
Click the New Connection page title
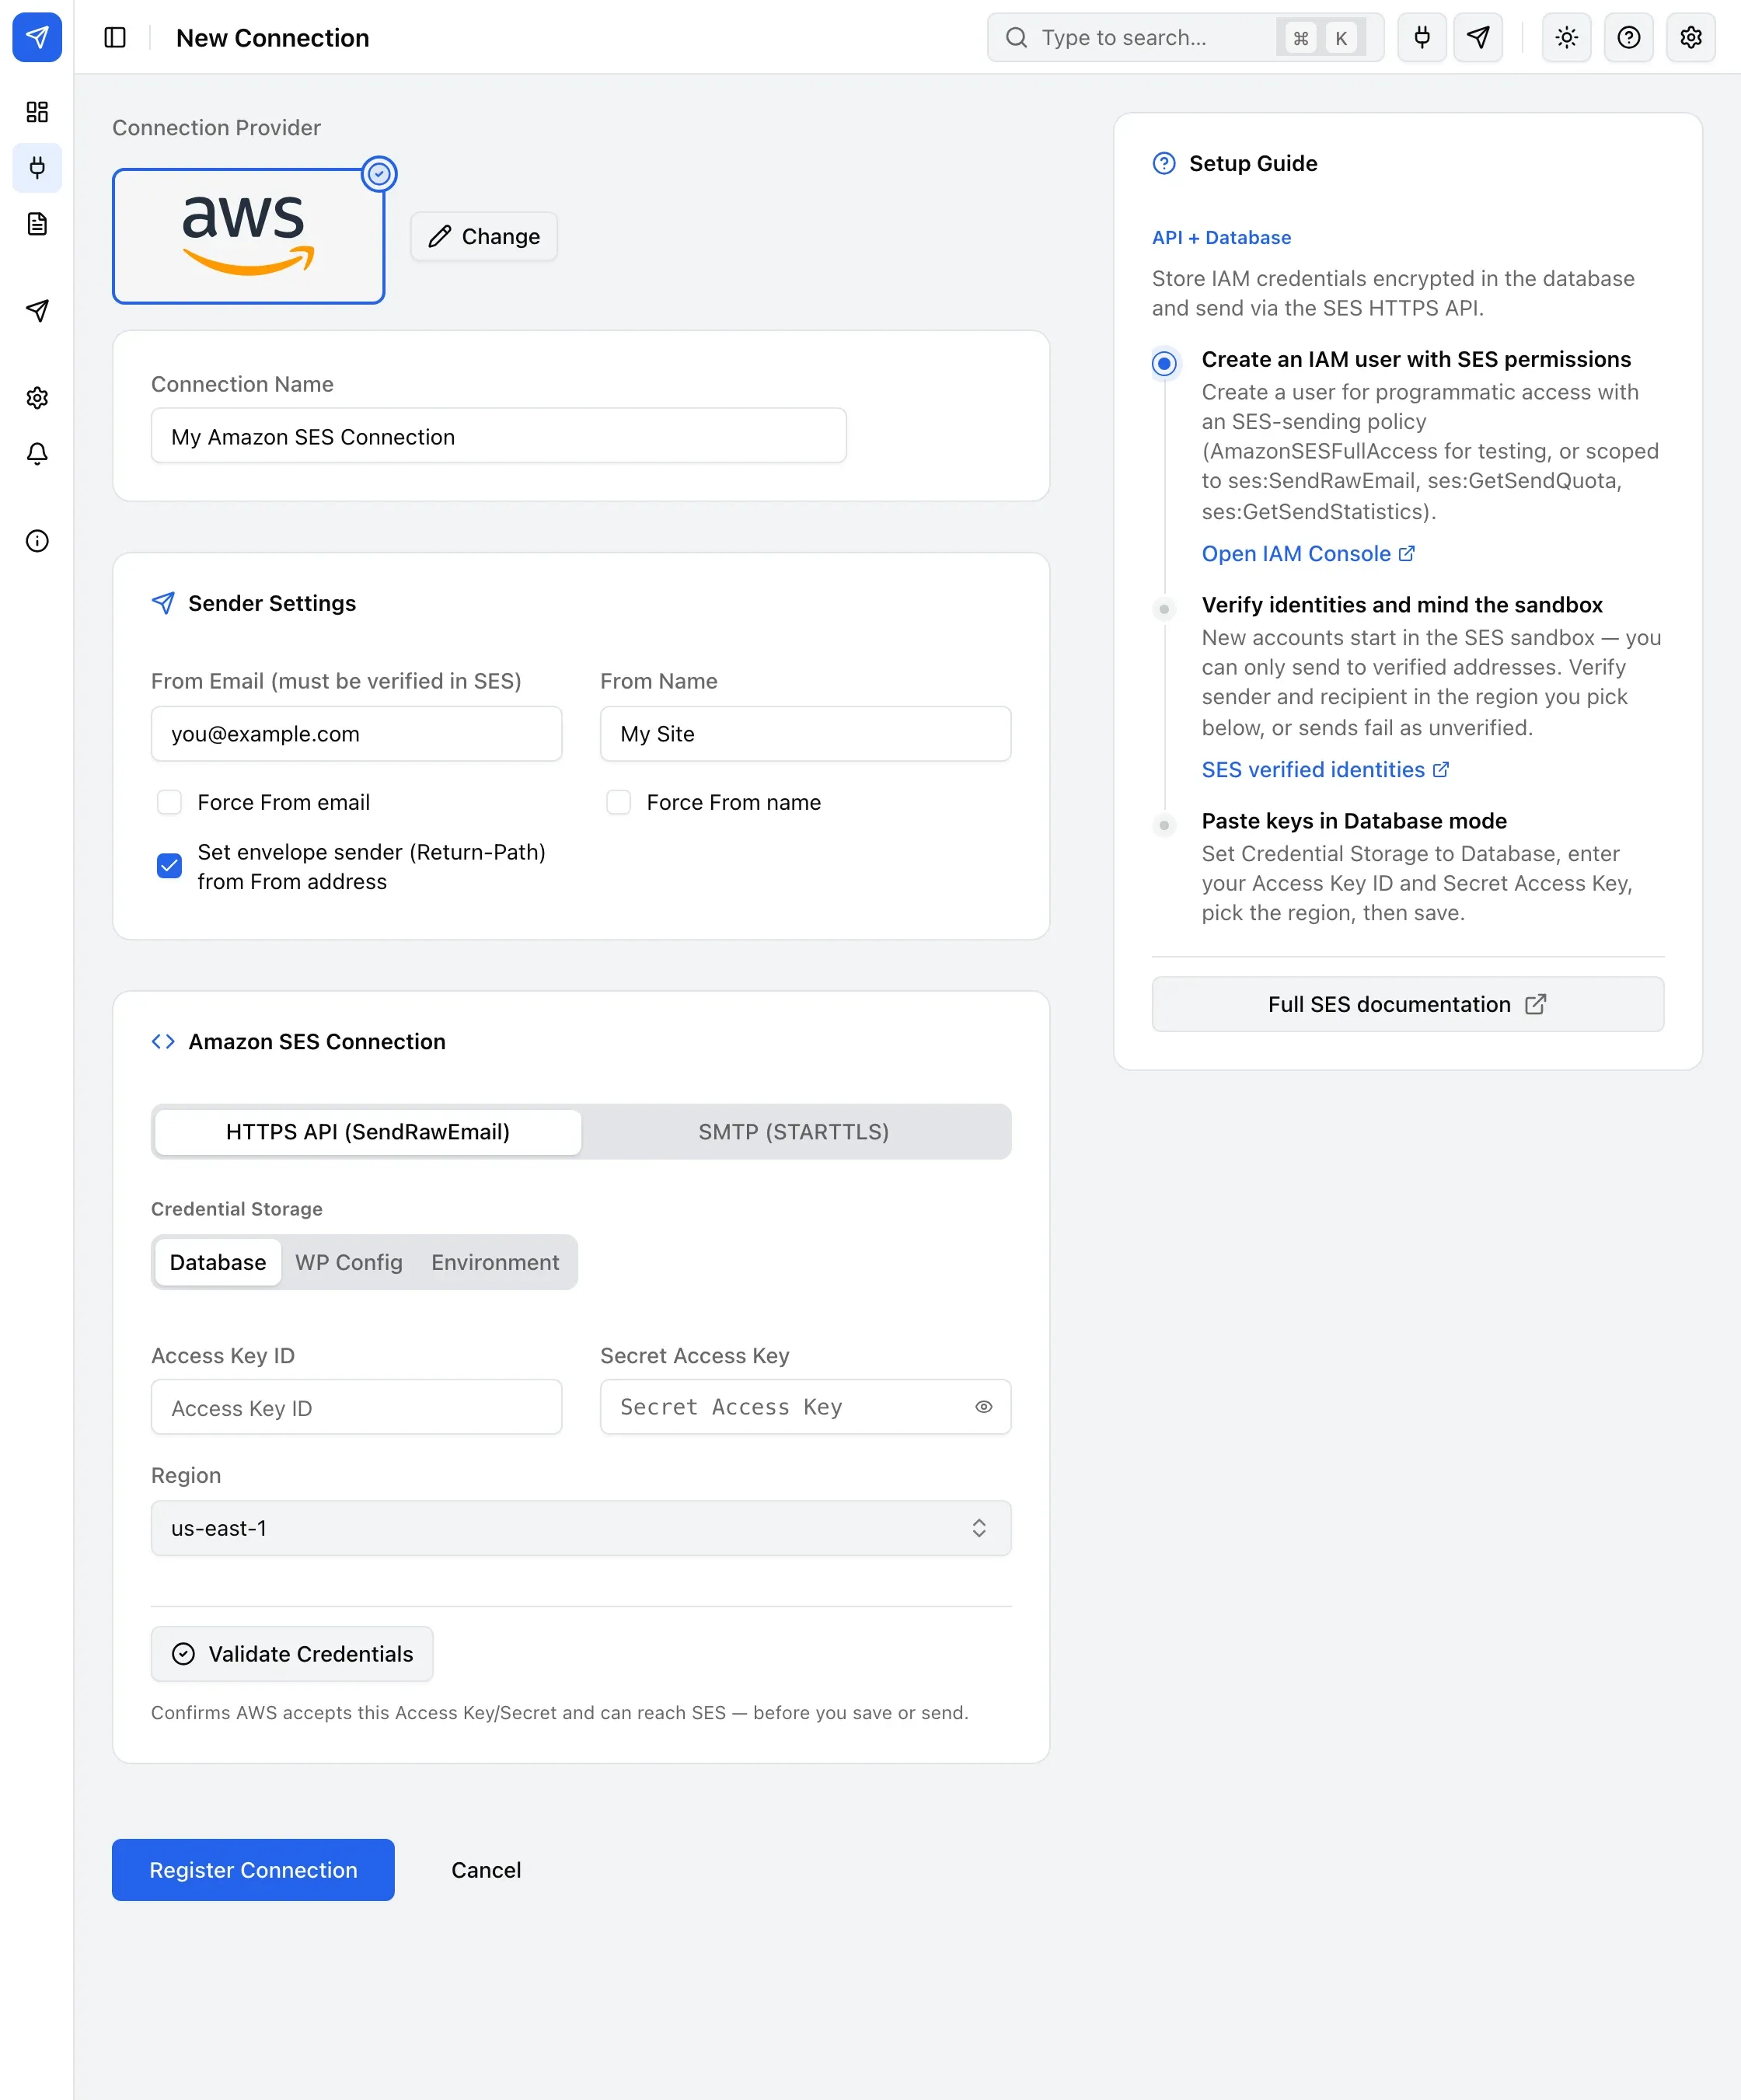[x=273, y=38]
